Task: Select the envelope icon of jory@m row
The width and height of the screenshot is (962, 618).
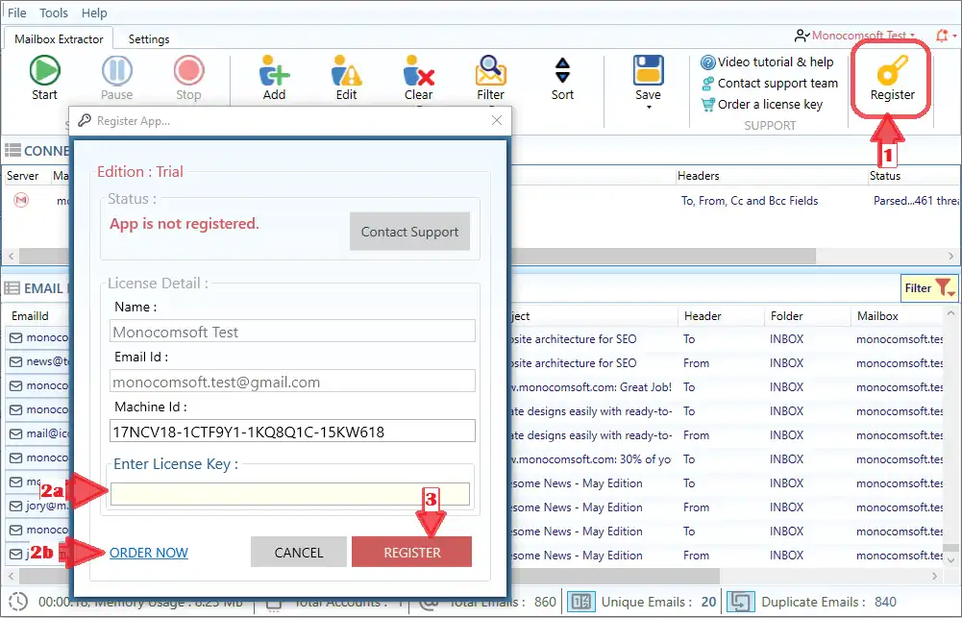Action: (16, 507)
